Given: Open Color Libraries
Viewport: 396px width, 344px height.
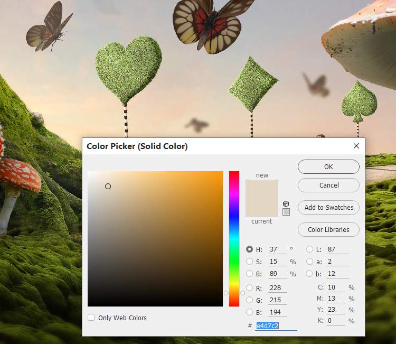Looking at the screenshot, I should tap(328, 229).
